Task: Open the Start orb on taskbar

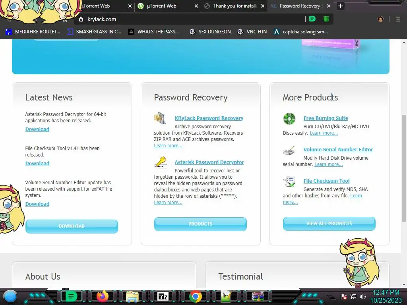Action: coord(10,296)
